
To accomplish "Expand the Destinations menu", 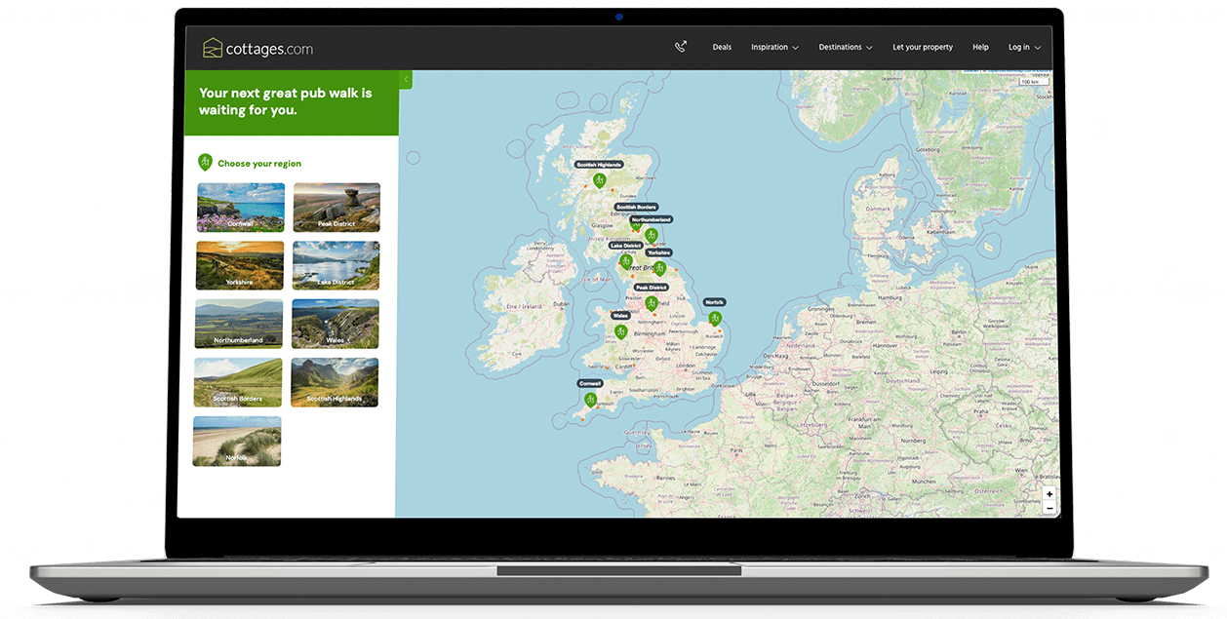I will (x=845, y=47).
